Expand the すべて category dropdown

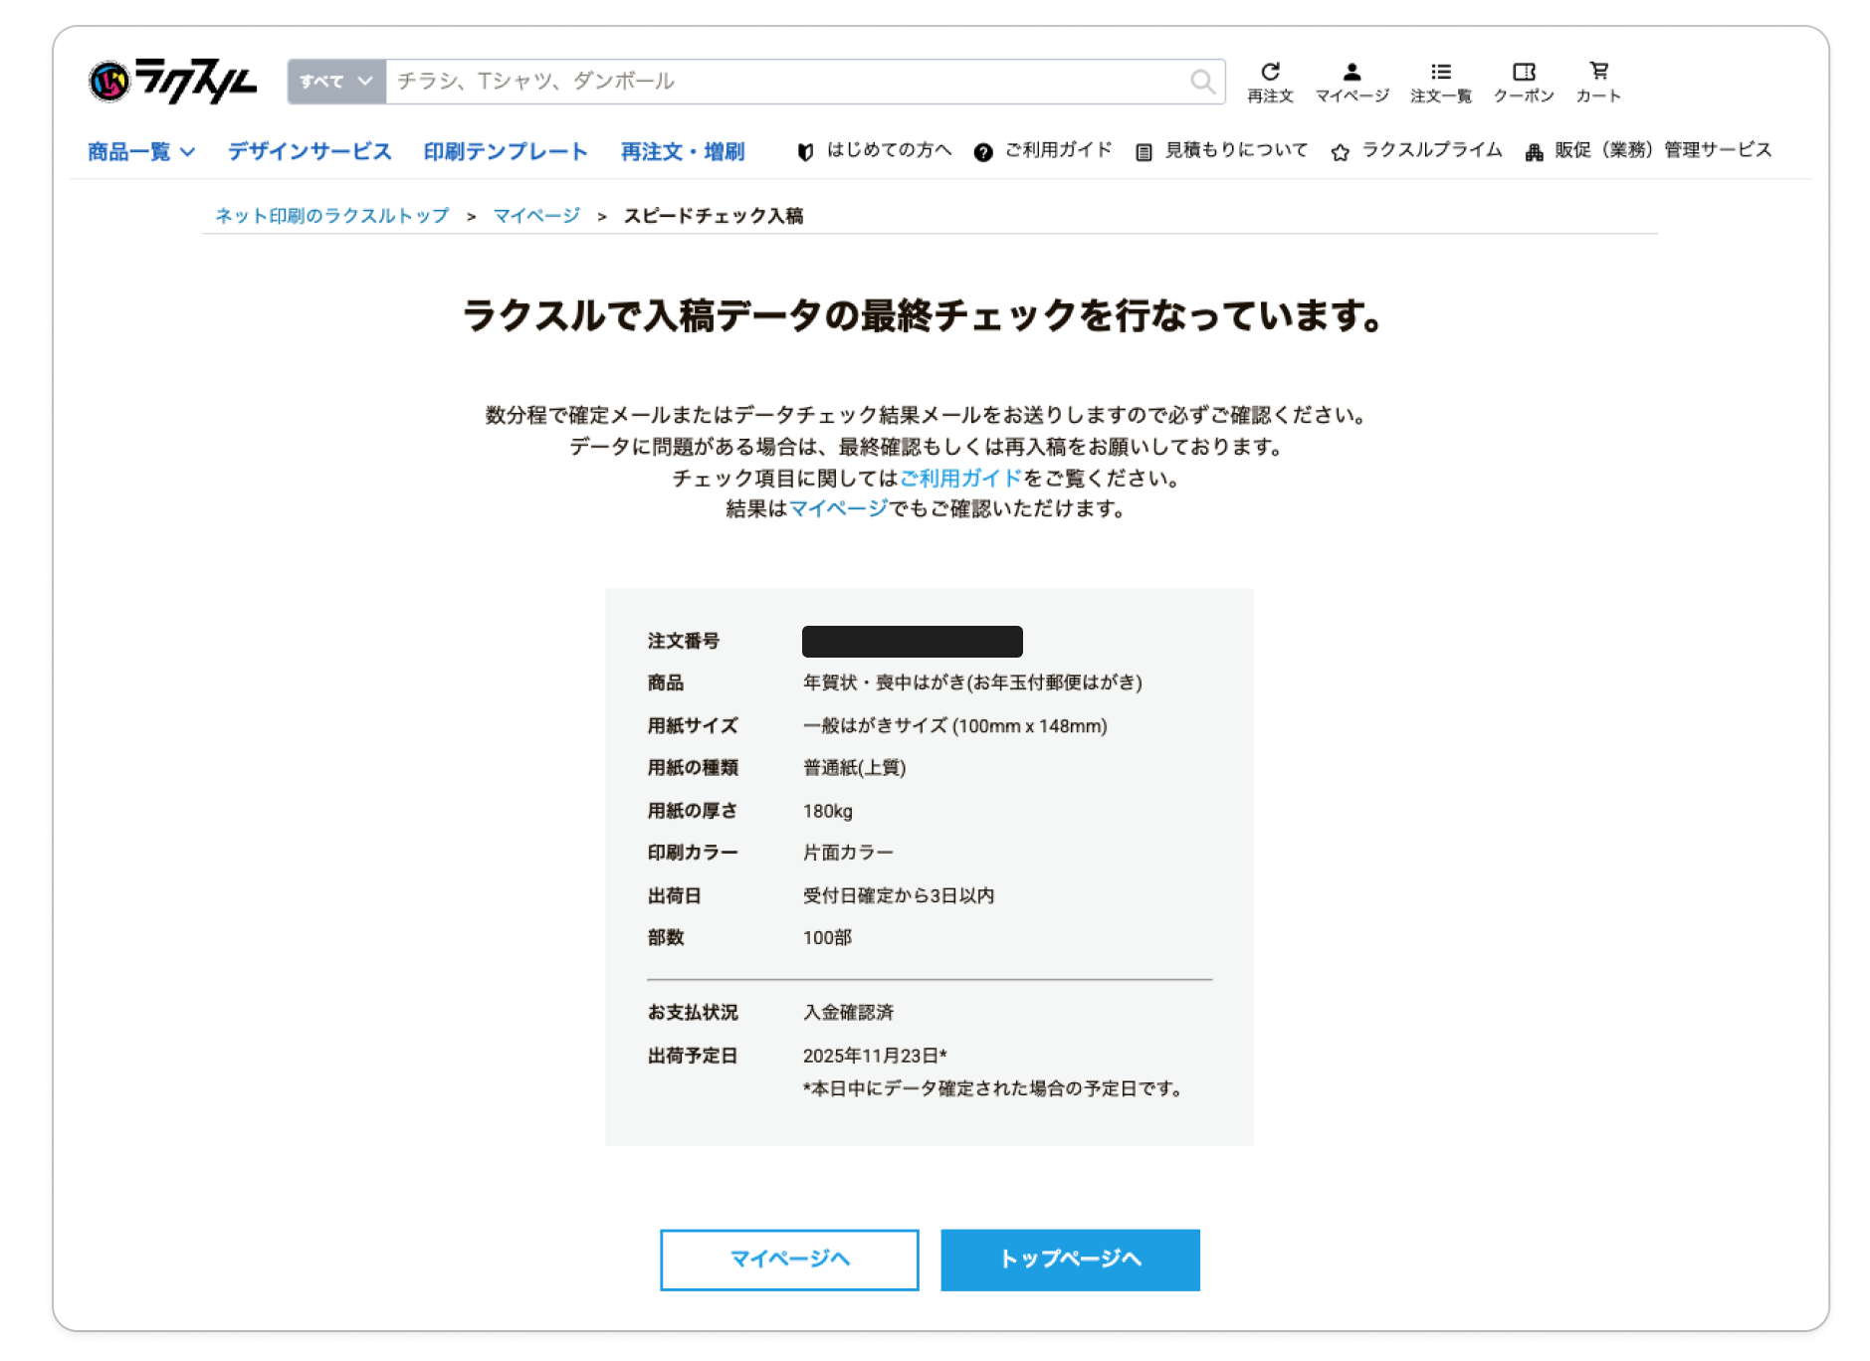click(x=336, y=82)
